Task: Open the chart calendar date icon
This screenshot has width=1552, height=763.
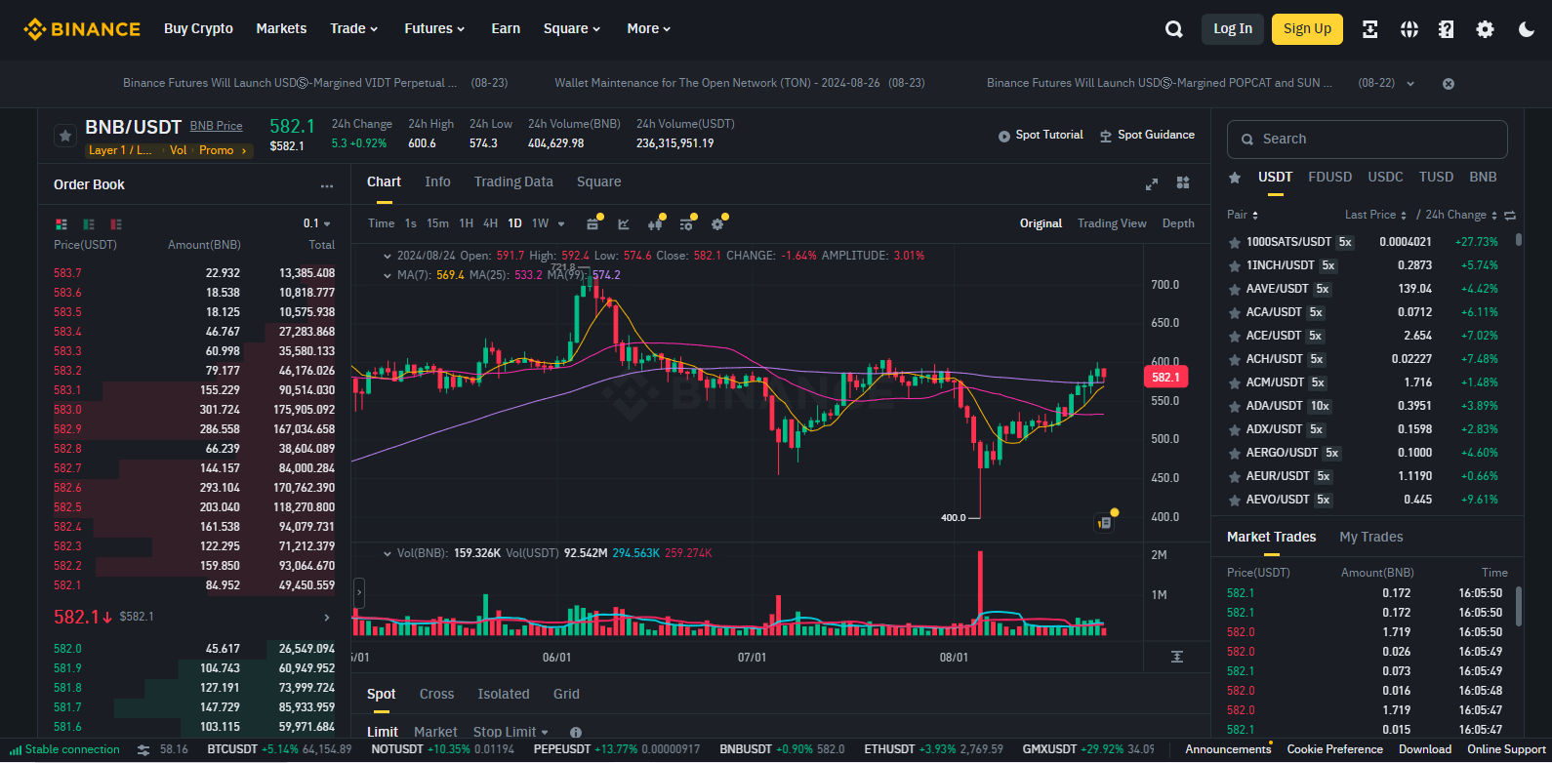Action: click(x=593, y=223)
